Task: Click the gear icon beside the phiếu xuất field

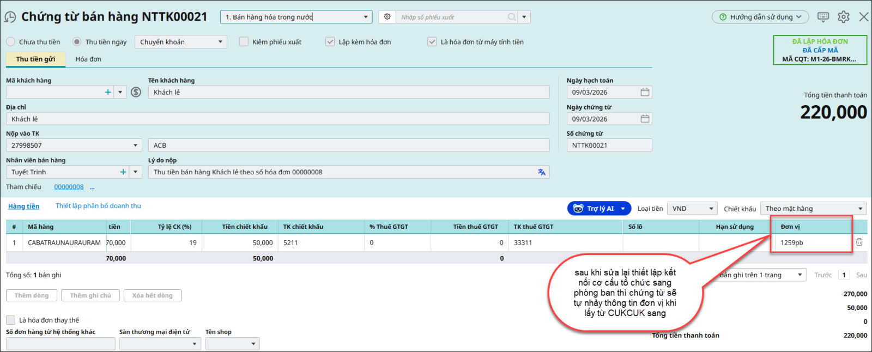Action: [x=387, y=17]
